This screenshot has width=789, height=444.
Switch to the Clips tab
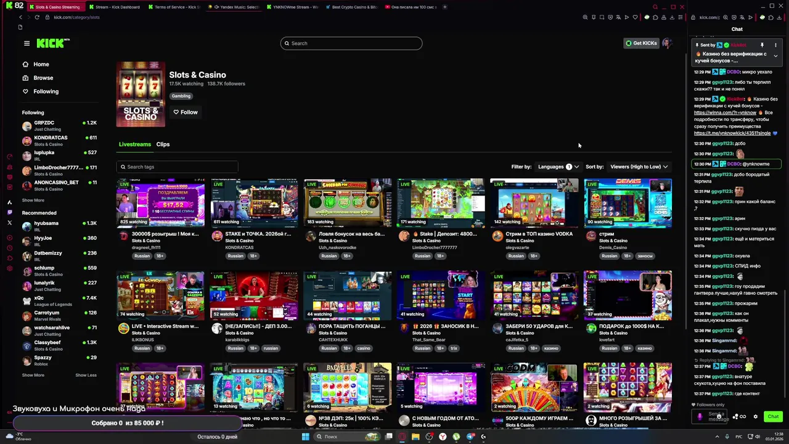[x=163, y=144]
